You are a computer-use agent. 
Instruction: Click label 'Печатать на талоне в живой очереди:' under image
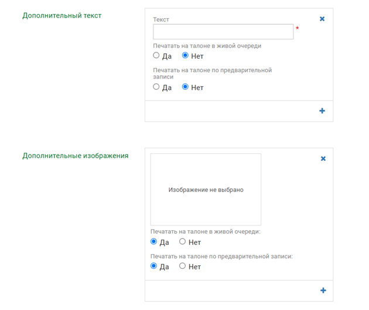[205, 231]
